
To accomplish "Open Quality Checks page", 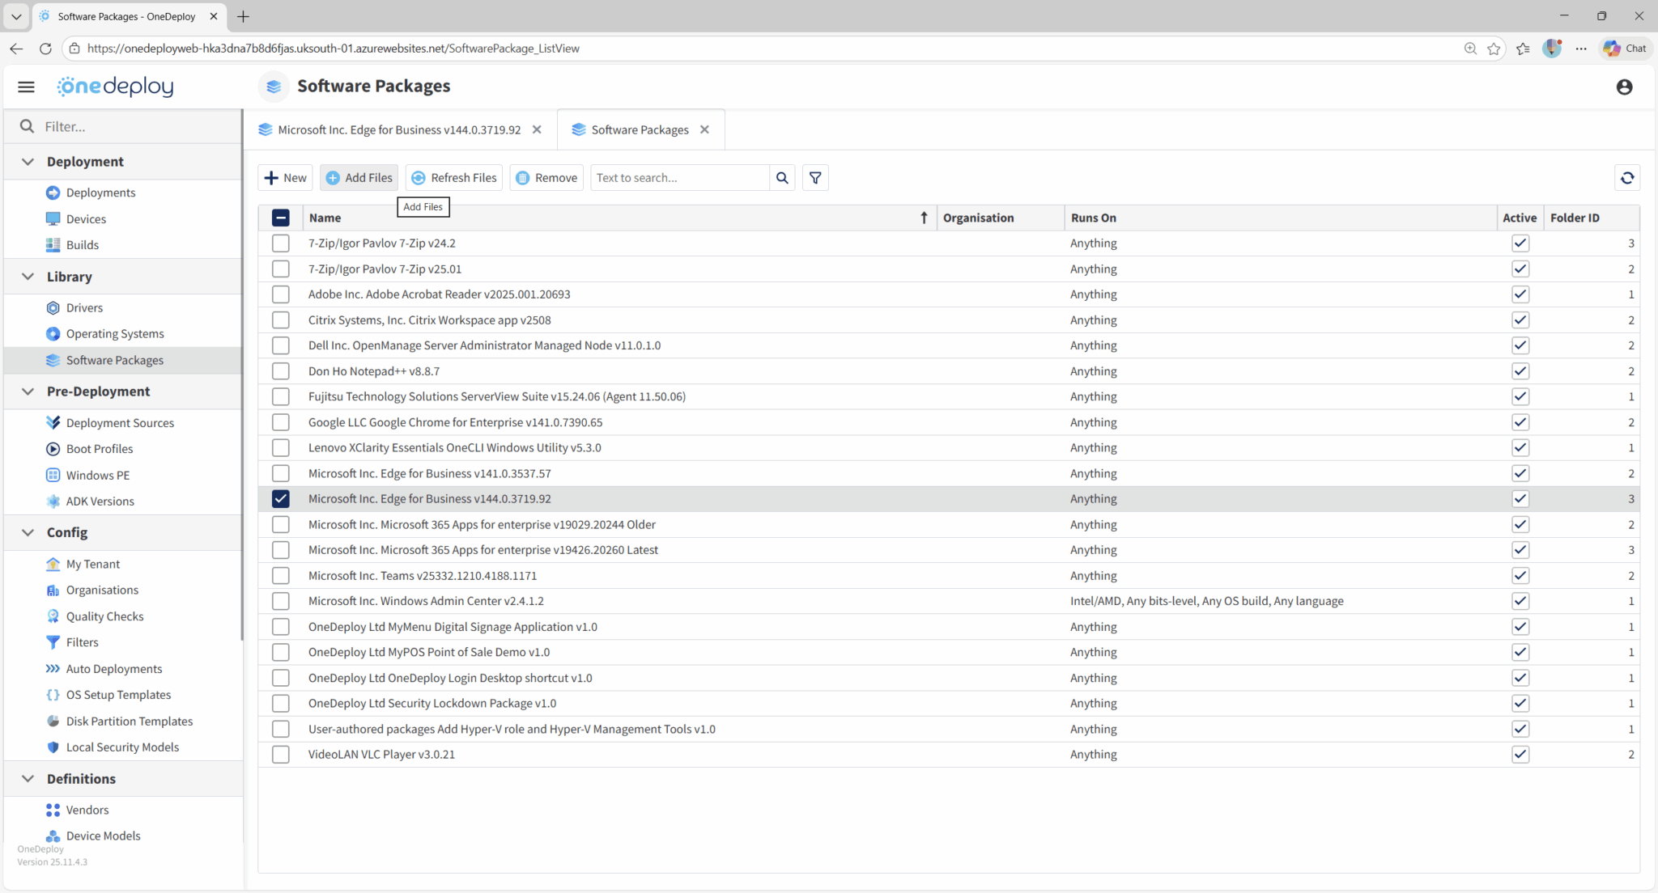I will [104, 616].
